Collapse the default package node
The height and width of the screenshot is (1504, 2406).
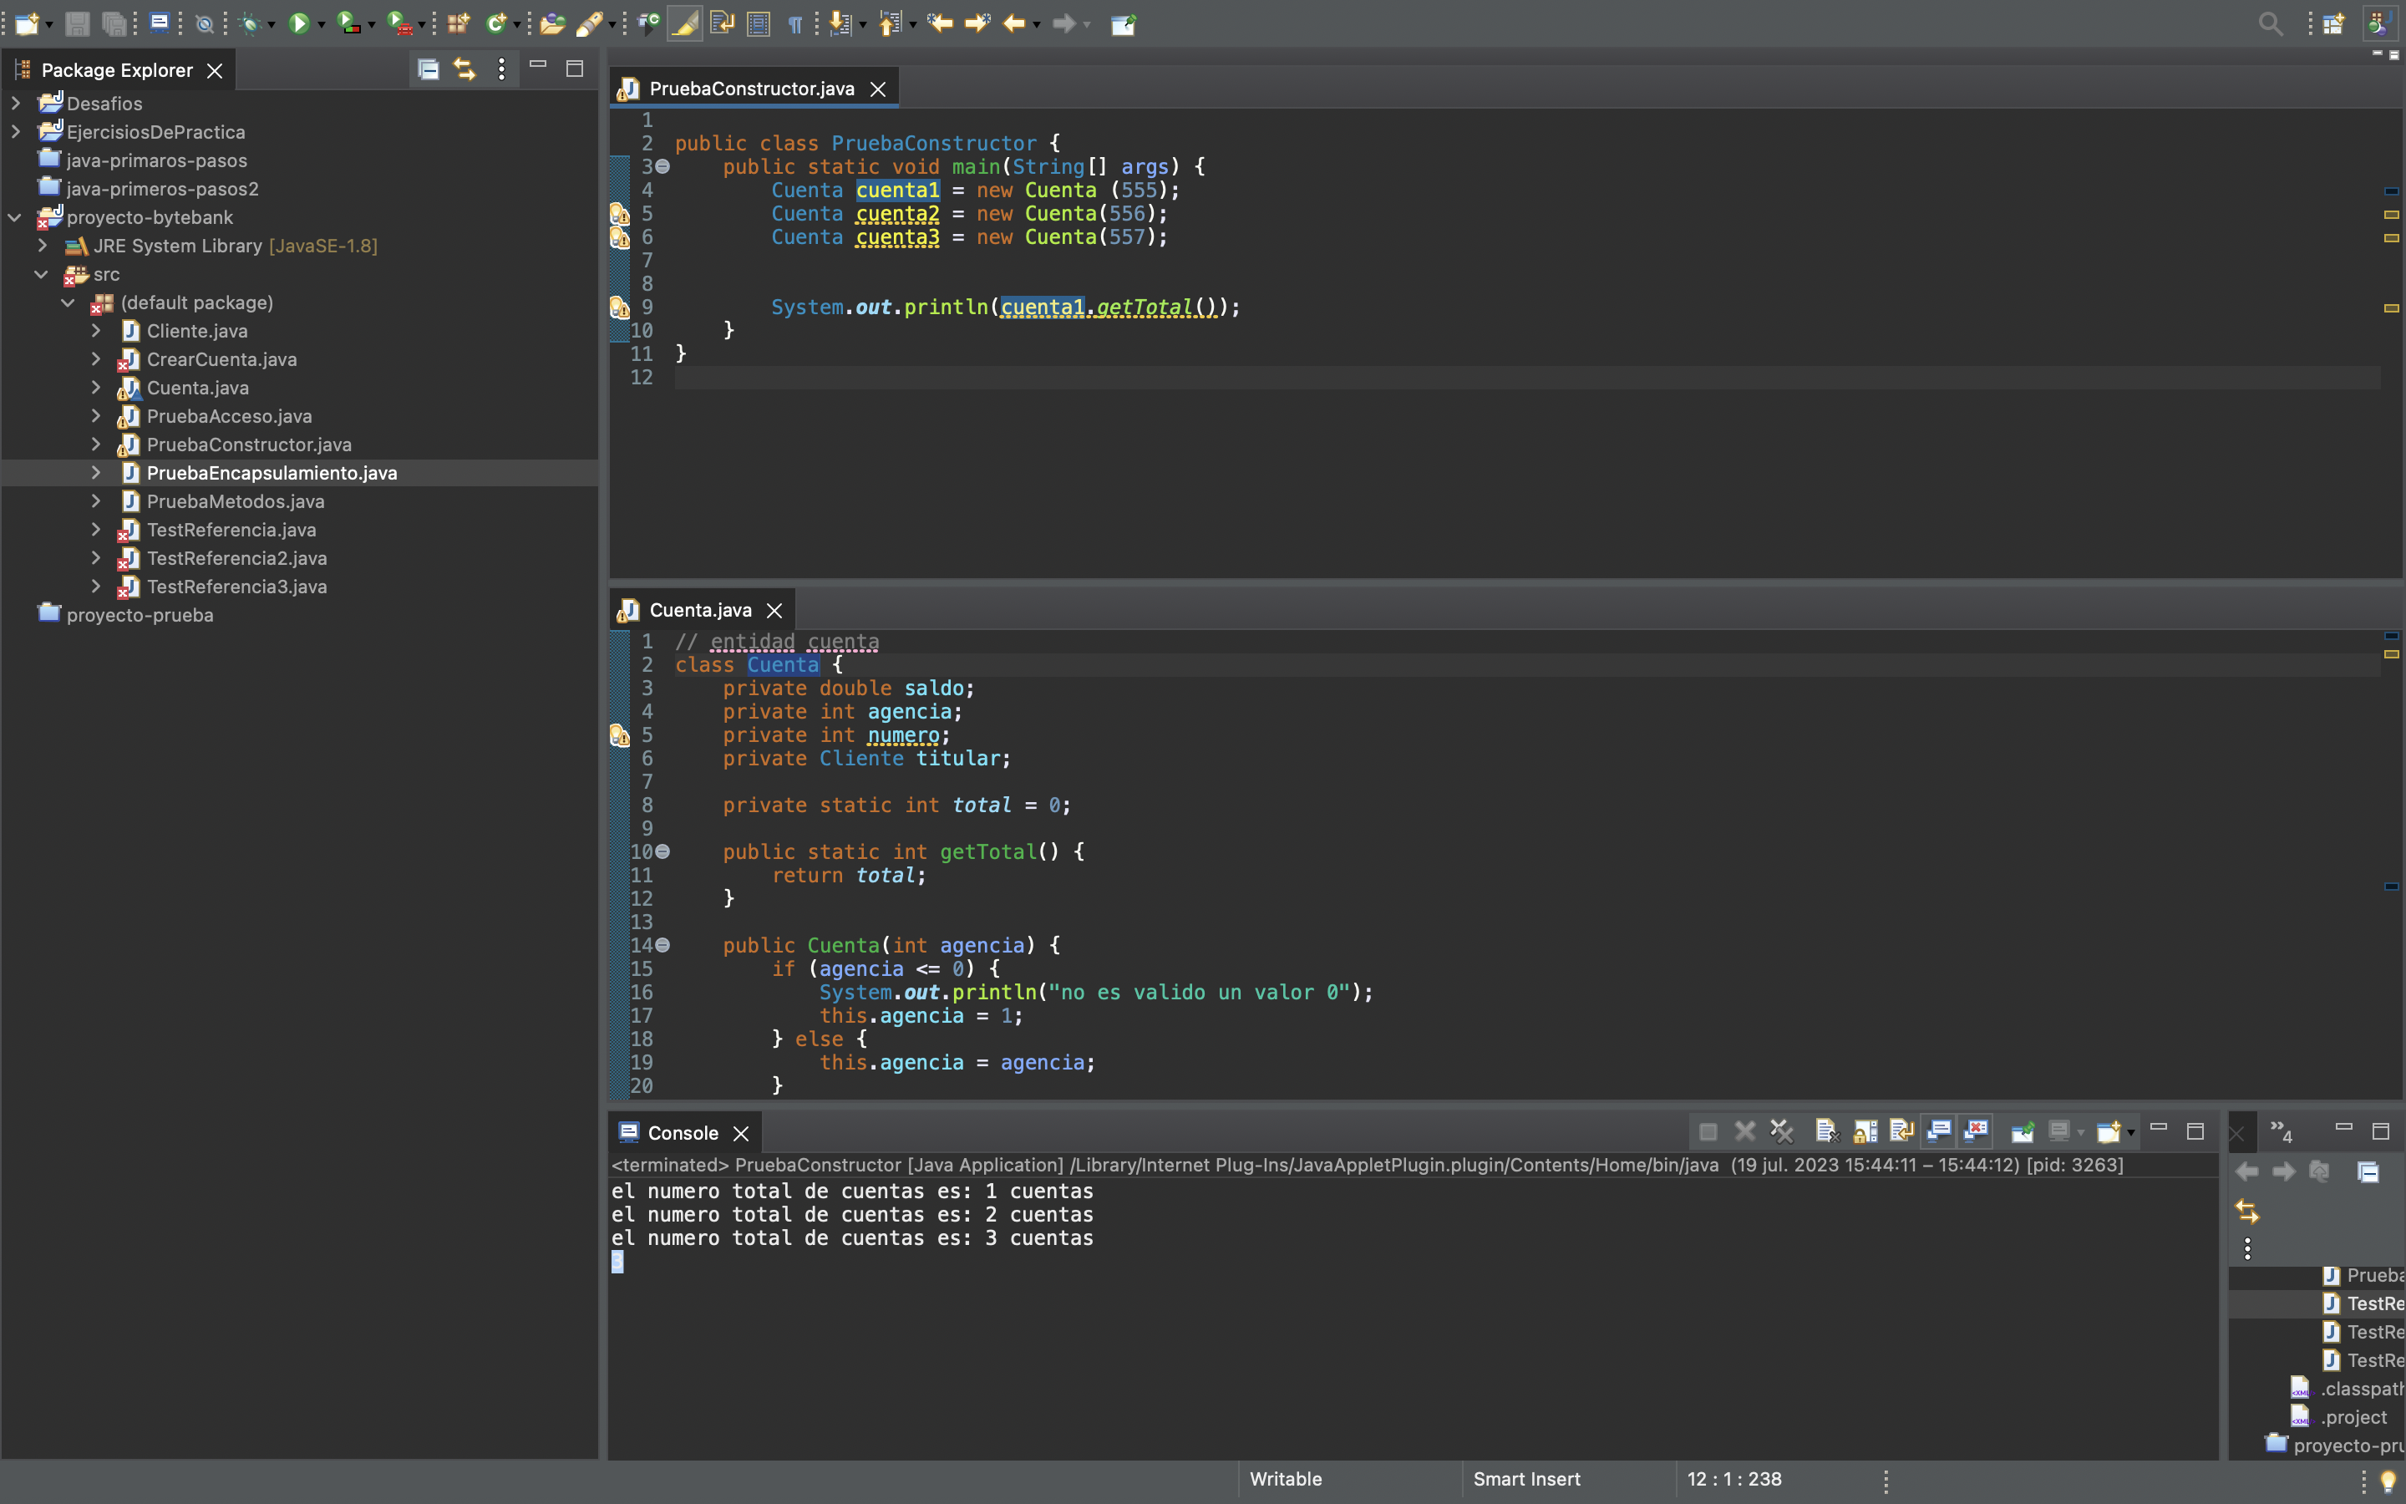[69, 302]
